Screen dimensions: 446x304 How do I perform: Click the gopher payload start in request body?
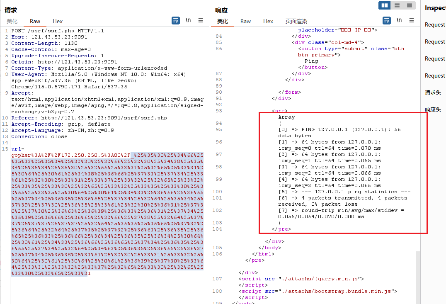point(71,156)
